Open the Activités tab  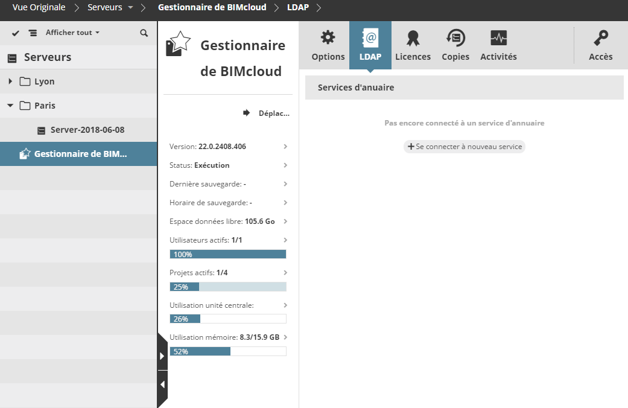point(499,45)
